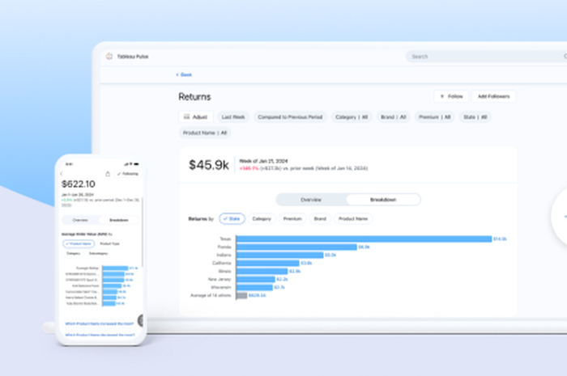The image size is (567, 376).
Task: Open the Product Name | All filter chip
Action: pyautogui.click(x=205, y=133)
